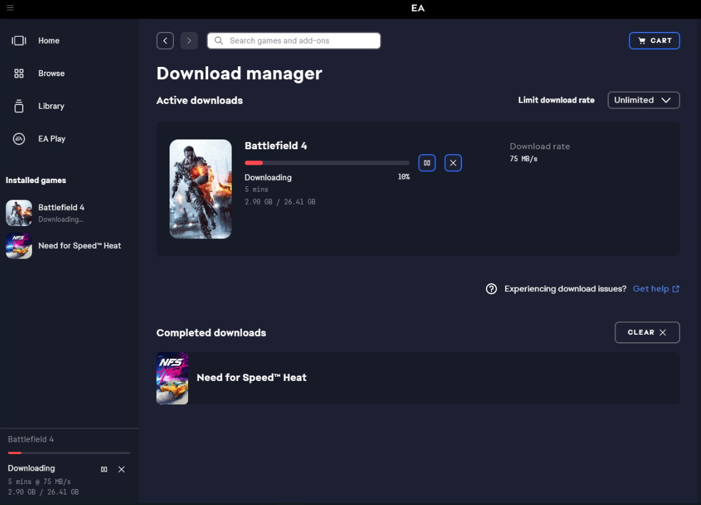Click the EA Play logo icon
The image size is (701, 505).
(x=19, y=139)
